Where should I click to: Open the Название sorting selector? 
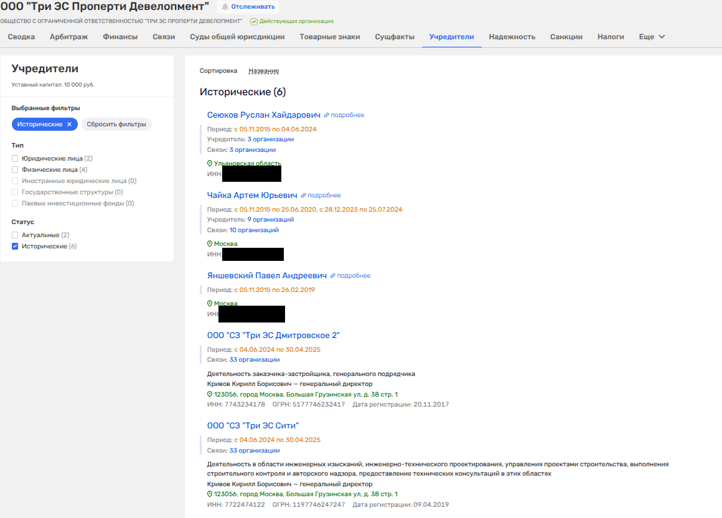[263, 71]
